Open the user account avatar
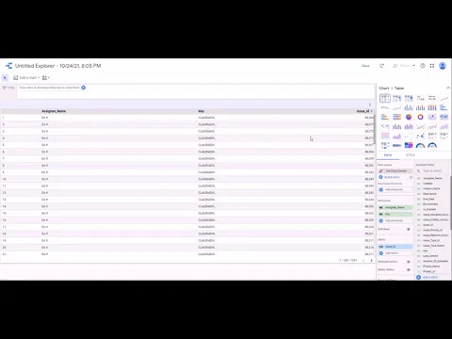 pos(443,66)
